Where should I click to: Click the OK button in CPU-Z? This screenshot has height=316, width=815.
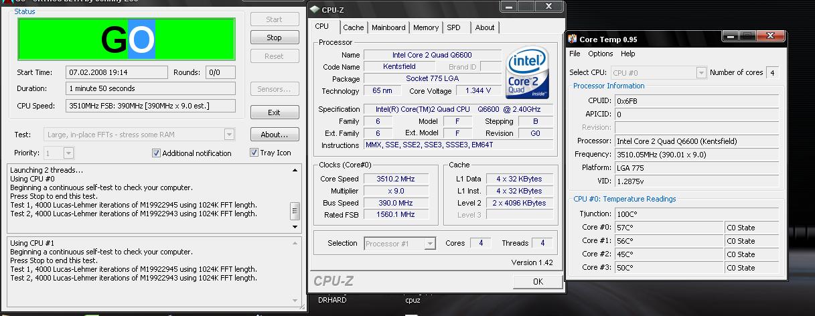[x=537, y=282]
